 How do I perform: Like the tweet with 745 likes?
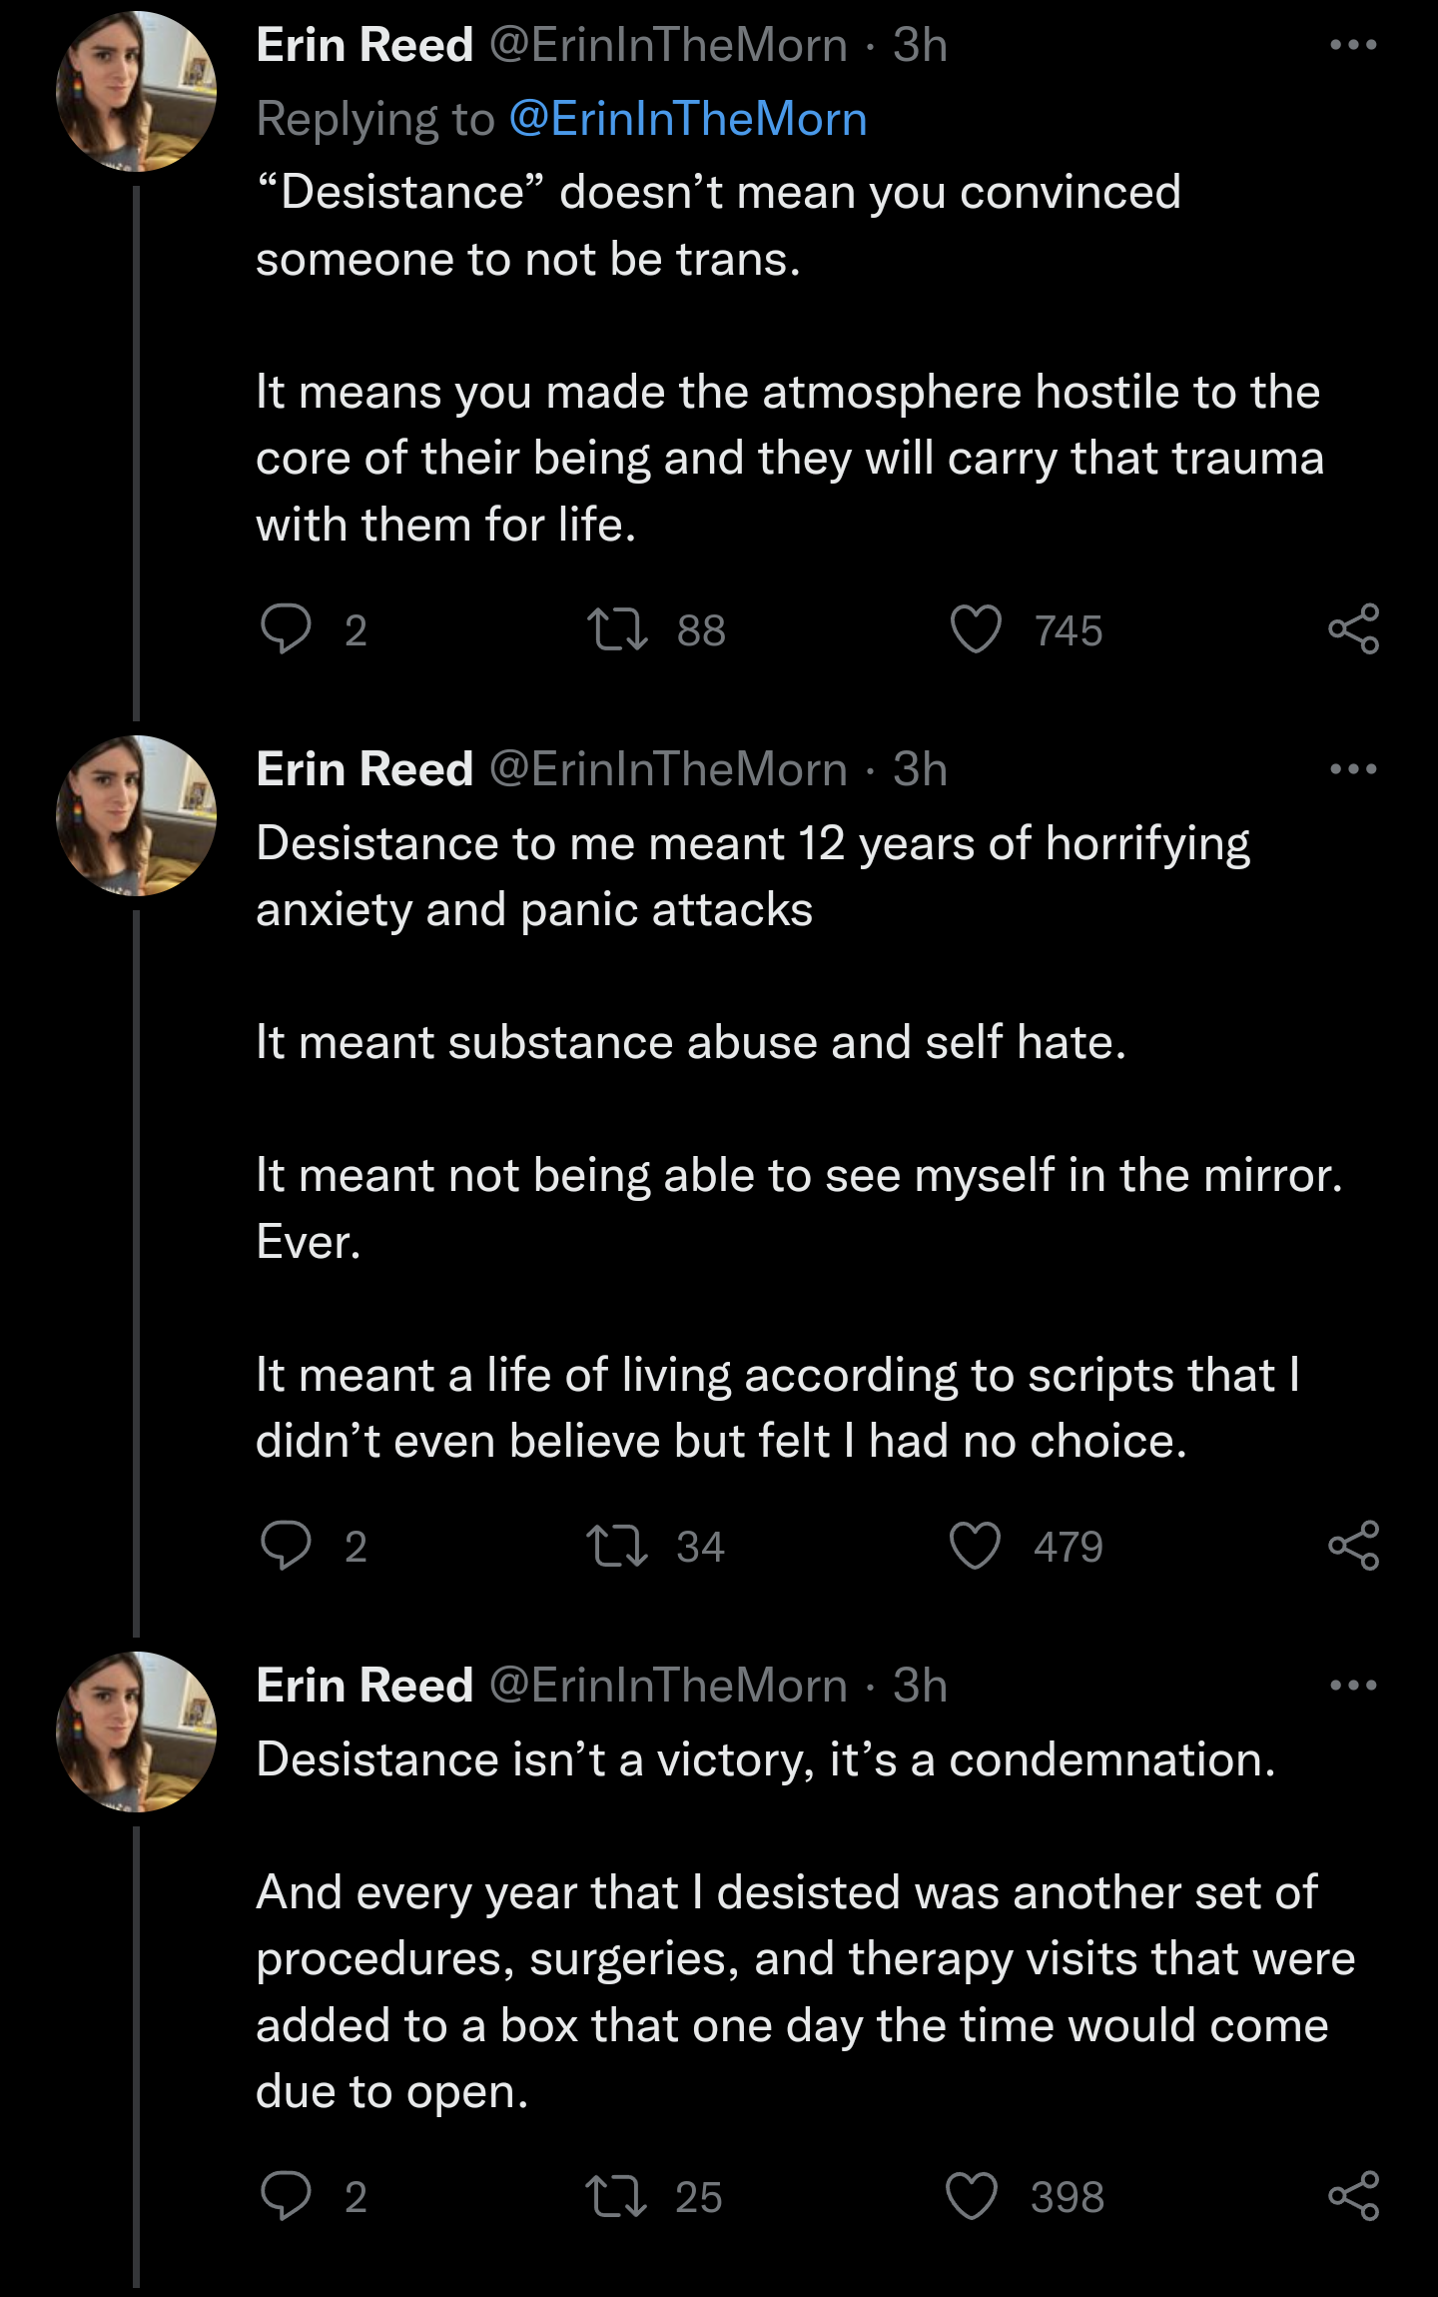click(975, 629)
